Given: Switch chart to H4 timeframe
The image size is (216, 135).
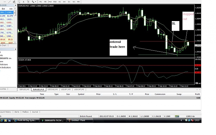Looking at the screenshot, I should (64, 2).
